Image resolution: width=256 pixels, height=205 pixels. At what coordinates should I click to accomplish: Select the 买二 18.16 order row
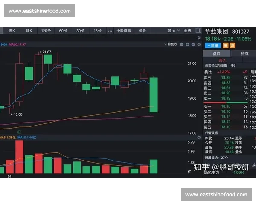pos(226,111)
